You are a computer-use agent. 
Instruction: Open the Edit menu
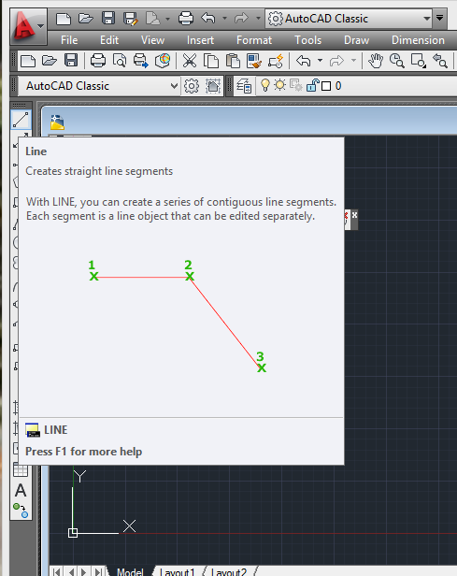click(x=109, y=39)
